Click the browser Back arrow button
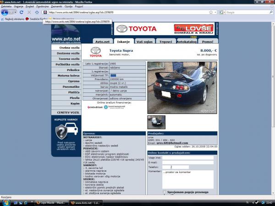This screenshot has height=206, width=275. point(6,12)
